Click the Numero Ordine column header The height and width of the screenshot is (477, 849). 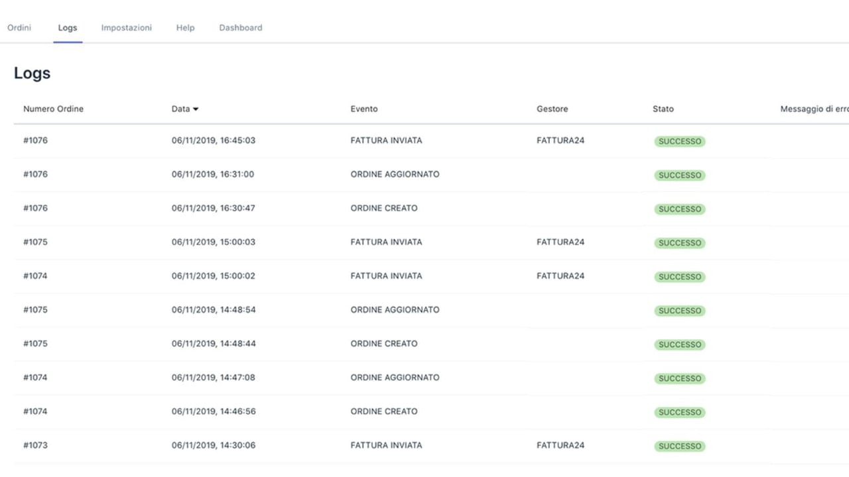point(53,109)
